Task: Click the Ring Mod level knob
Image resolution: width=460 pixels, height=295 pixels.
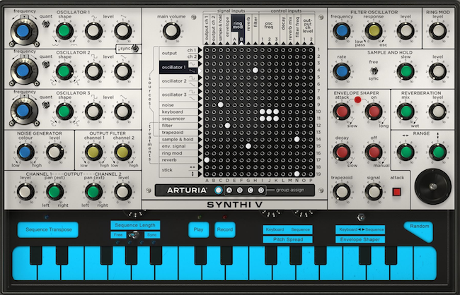Action: 438,30
